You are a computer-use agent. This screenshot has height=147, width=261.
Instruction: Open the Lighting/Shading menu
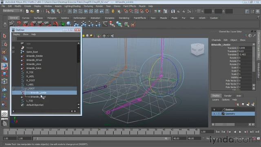tap(73, 6)
